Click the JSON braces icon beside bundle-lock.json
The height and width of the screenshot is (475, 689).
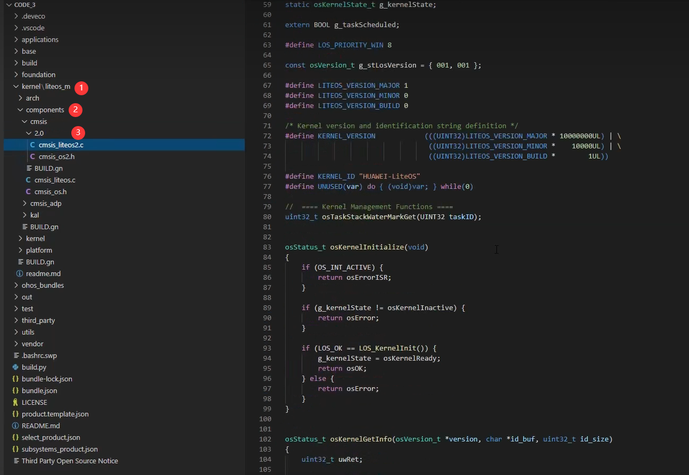click(15, 379)
